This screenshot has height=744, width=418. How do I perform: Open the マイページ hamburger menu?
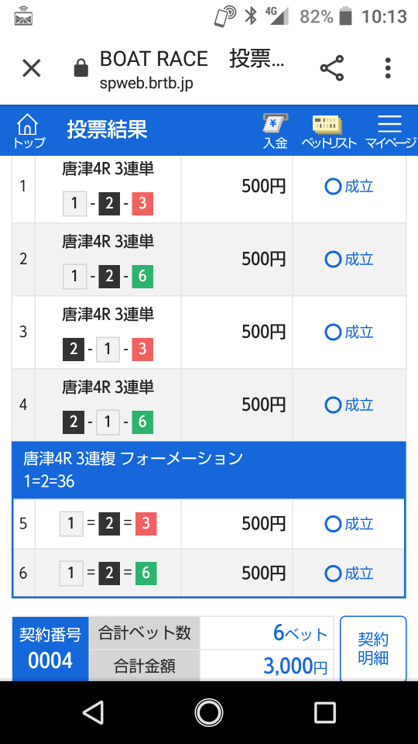390,130
